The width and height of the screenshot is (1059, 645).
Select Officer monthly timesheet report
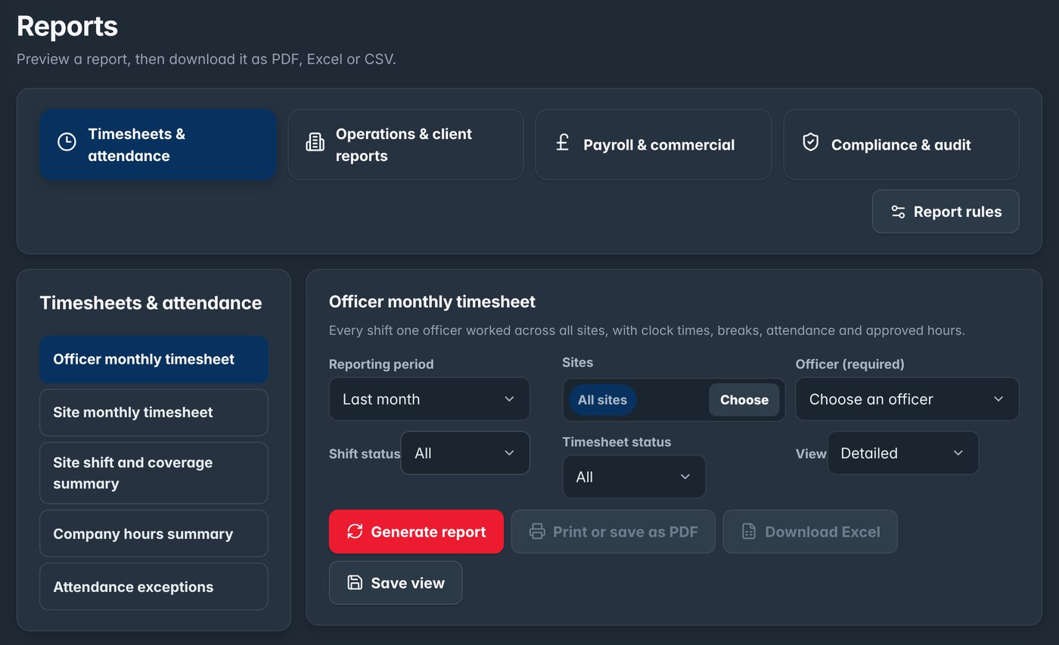tap(154, 359)
